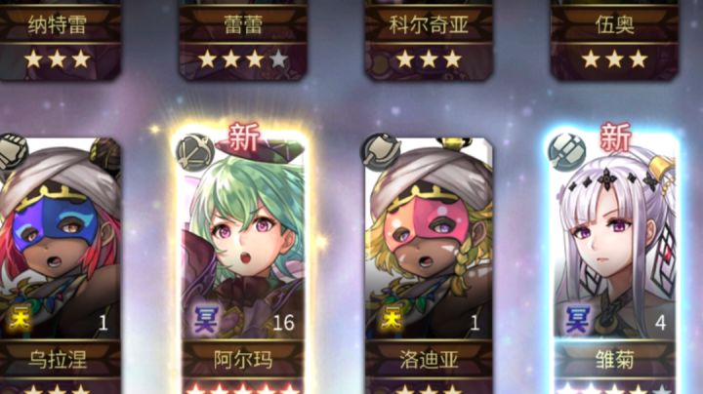Viewport: 703px width, 394px height.
Task: Tap the 新 label above 雏菊
Action: tap(615, 137)
